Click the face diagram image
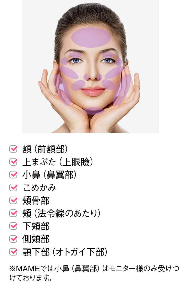This screenshot has width=192, height=291. pyautogui.click(x=90, y=66)
